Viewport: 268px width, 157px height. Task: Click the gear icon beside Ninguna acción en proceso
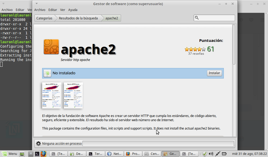coord(38,143)
